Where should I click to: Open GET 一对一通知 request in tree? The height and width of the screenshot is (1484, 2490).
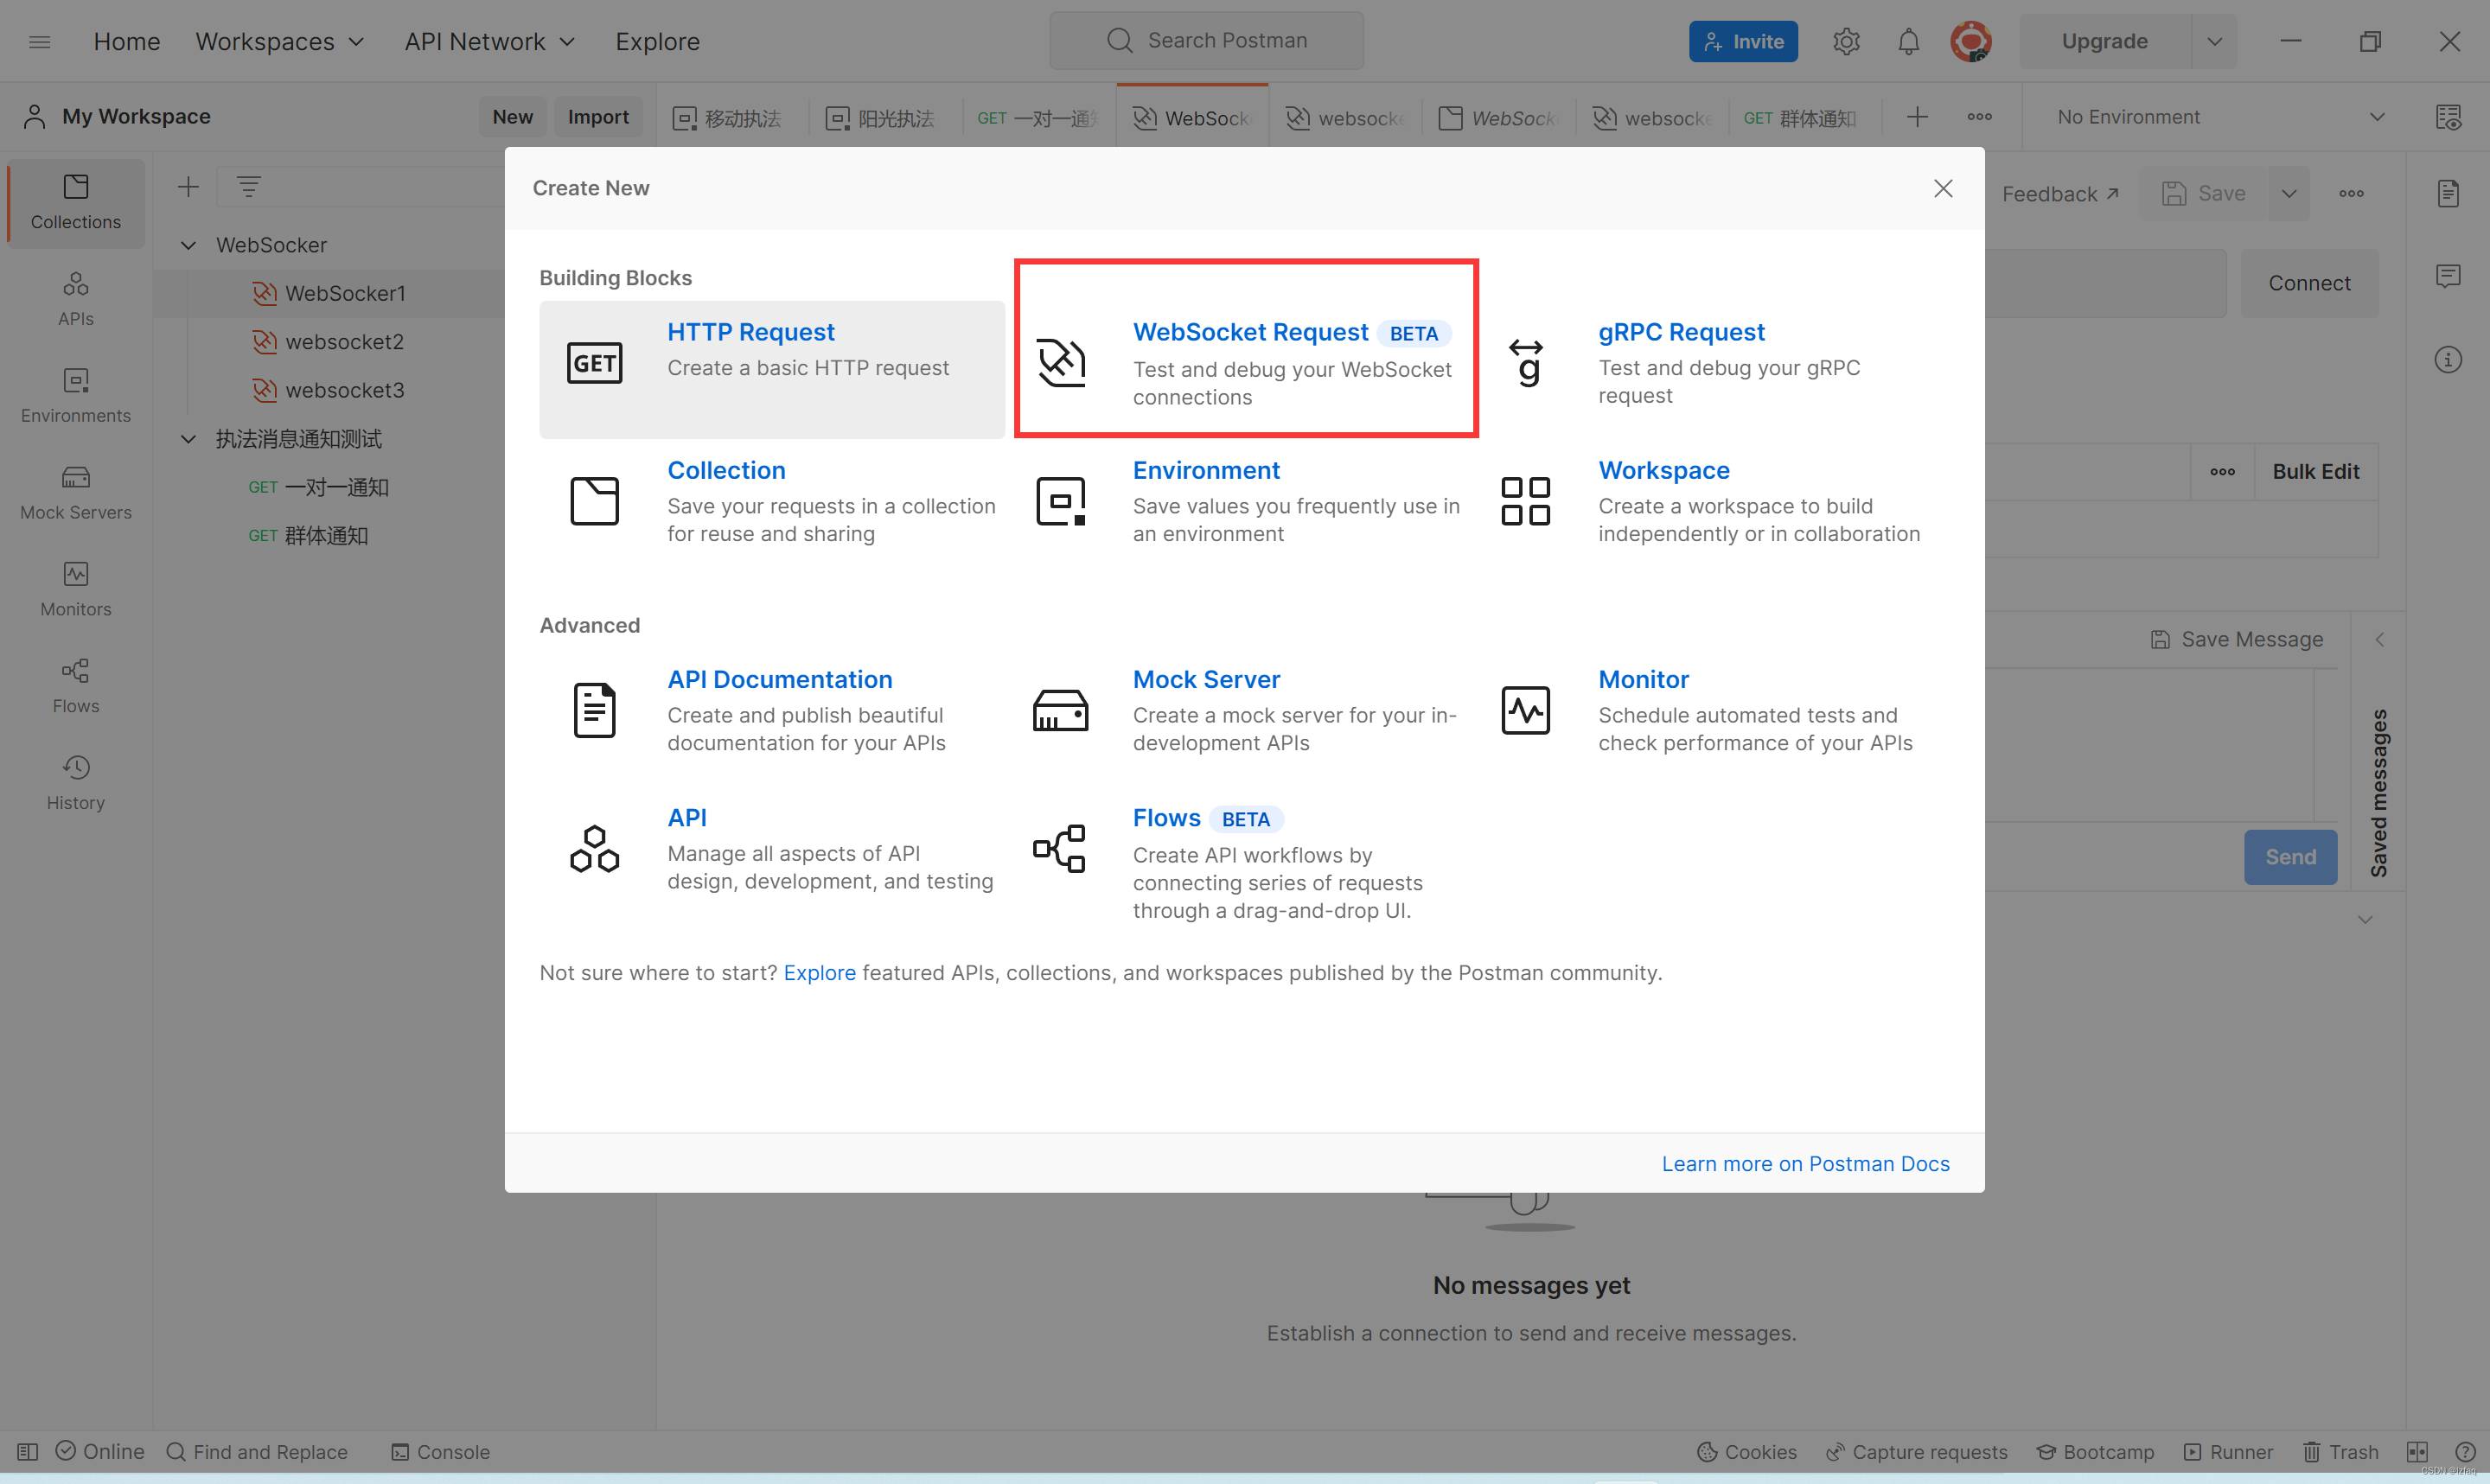click(x=318, y=487)
